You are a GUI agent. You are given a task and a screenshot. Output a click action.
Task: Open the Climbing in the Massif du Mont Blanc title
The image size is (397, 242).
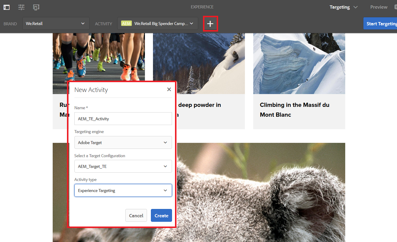click(x=295, y=110)
